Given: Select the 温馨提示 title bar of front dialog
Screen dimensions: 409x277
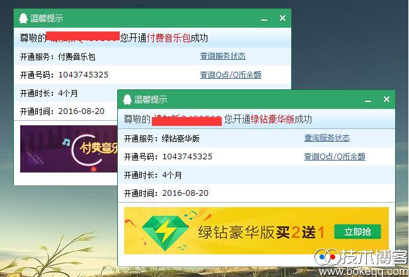Looking at the screenshot, I should tap(256, 99).
